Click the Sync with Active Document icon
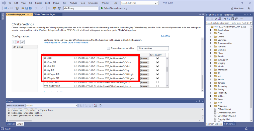This screenshot has height=131, width=254. [x=225, y=19]
